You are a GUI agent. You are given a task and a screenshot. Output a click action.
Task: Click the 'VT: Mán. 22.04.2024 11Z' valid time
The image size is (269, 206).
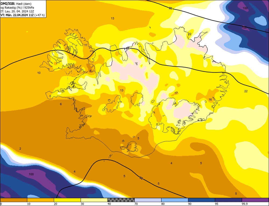(x=17, y=15)
